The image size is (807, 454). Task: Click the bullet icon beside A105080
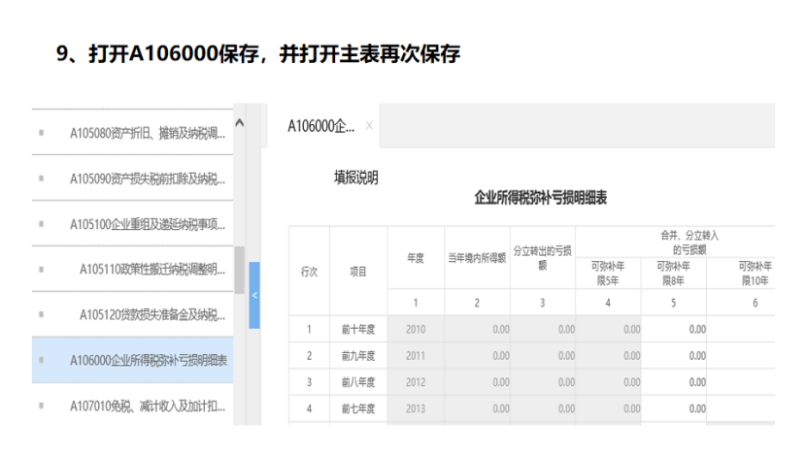click(x=41, y=132)
